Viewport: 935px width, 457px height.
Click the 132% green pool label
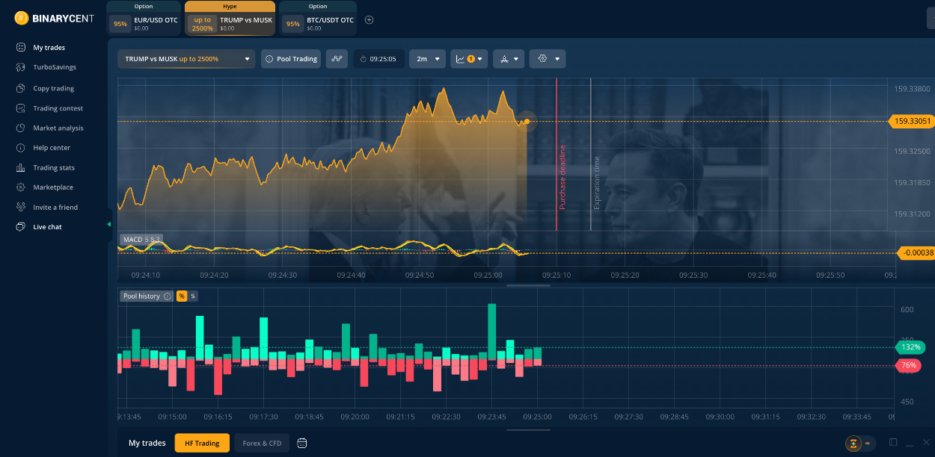coord(910,347)
